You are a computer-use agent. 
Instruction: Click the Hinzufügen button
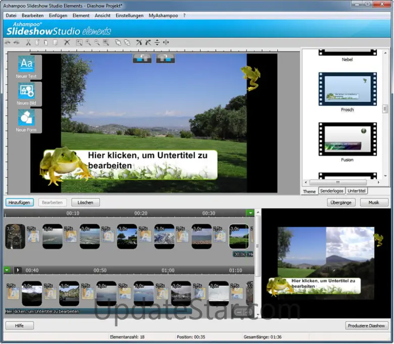click(x=20, y=203)
